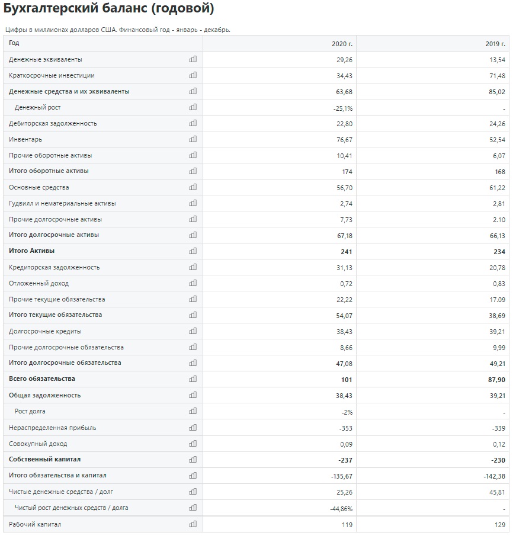View chart for Нераспределенная прибыль
Image resolution: width=513 pixels, height=539 pixels.
[193, 428]
